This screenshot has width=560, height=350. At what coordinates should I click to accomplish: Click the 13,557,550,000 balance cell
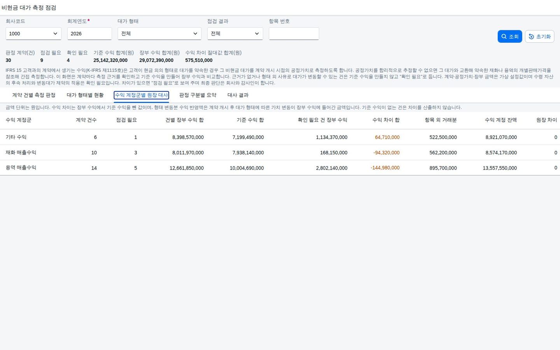tap(500, 168)
